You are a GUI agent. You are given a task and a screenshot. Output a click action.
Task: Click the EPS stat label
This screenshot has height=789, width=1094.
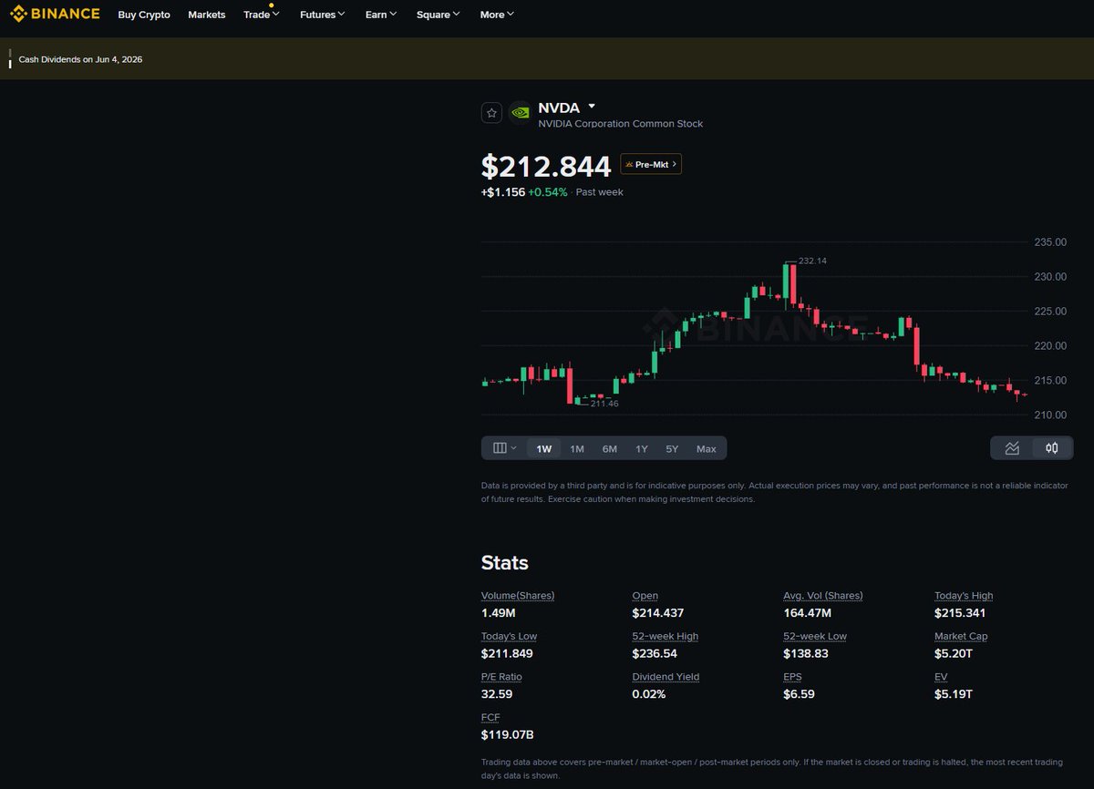(x=793, y=677)
